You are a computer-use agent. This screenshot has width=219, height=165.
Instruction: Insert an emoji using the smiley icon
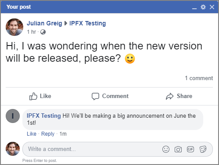tap(166, 149)
